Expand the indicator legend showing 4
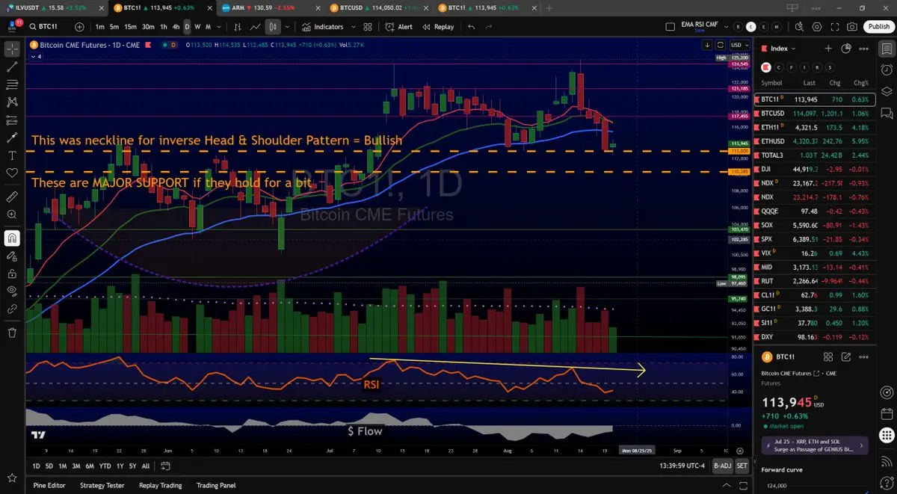Image resolution: width=897 pixels, height=494 pixels. (36, 57)
